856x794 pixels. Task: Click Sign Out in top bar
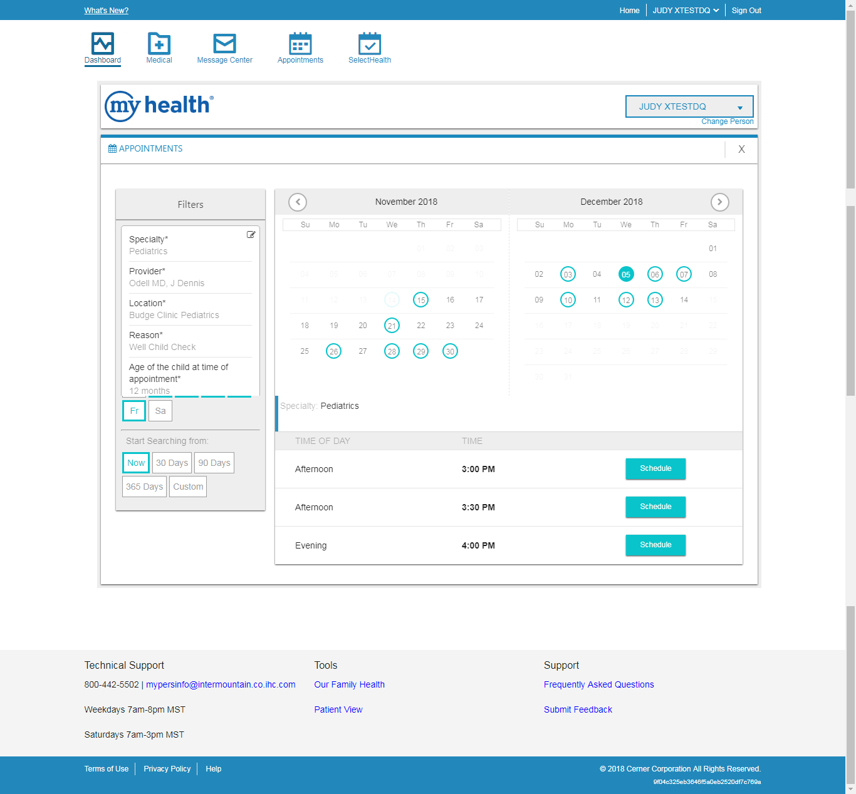[x=746, y=11]
